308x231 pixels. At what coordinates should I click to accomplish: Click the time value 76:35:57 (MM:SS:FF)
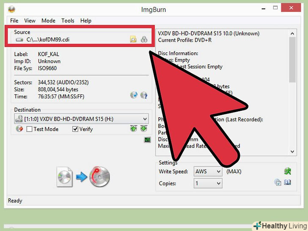coord(61,96)
